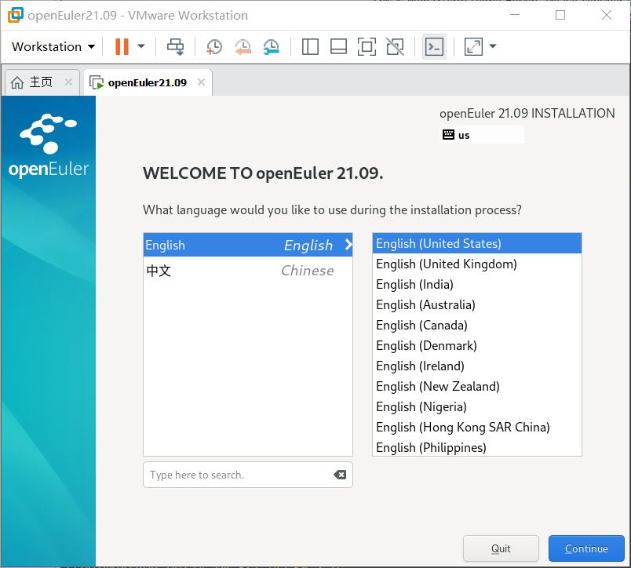Image resolution: width=631 pixels, height=568 pixels.
Task: Click the VMware Workstation title bar icon
Action: click(x=16, y=15)
